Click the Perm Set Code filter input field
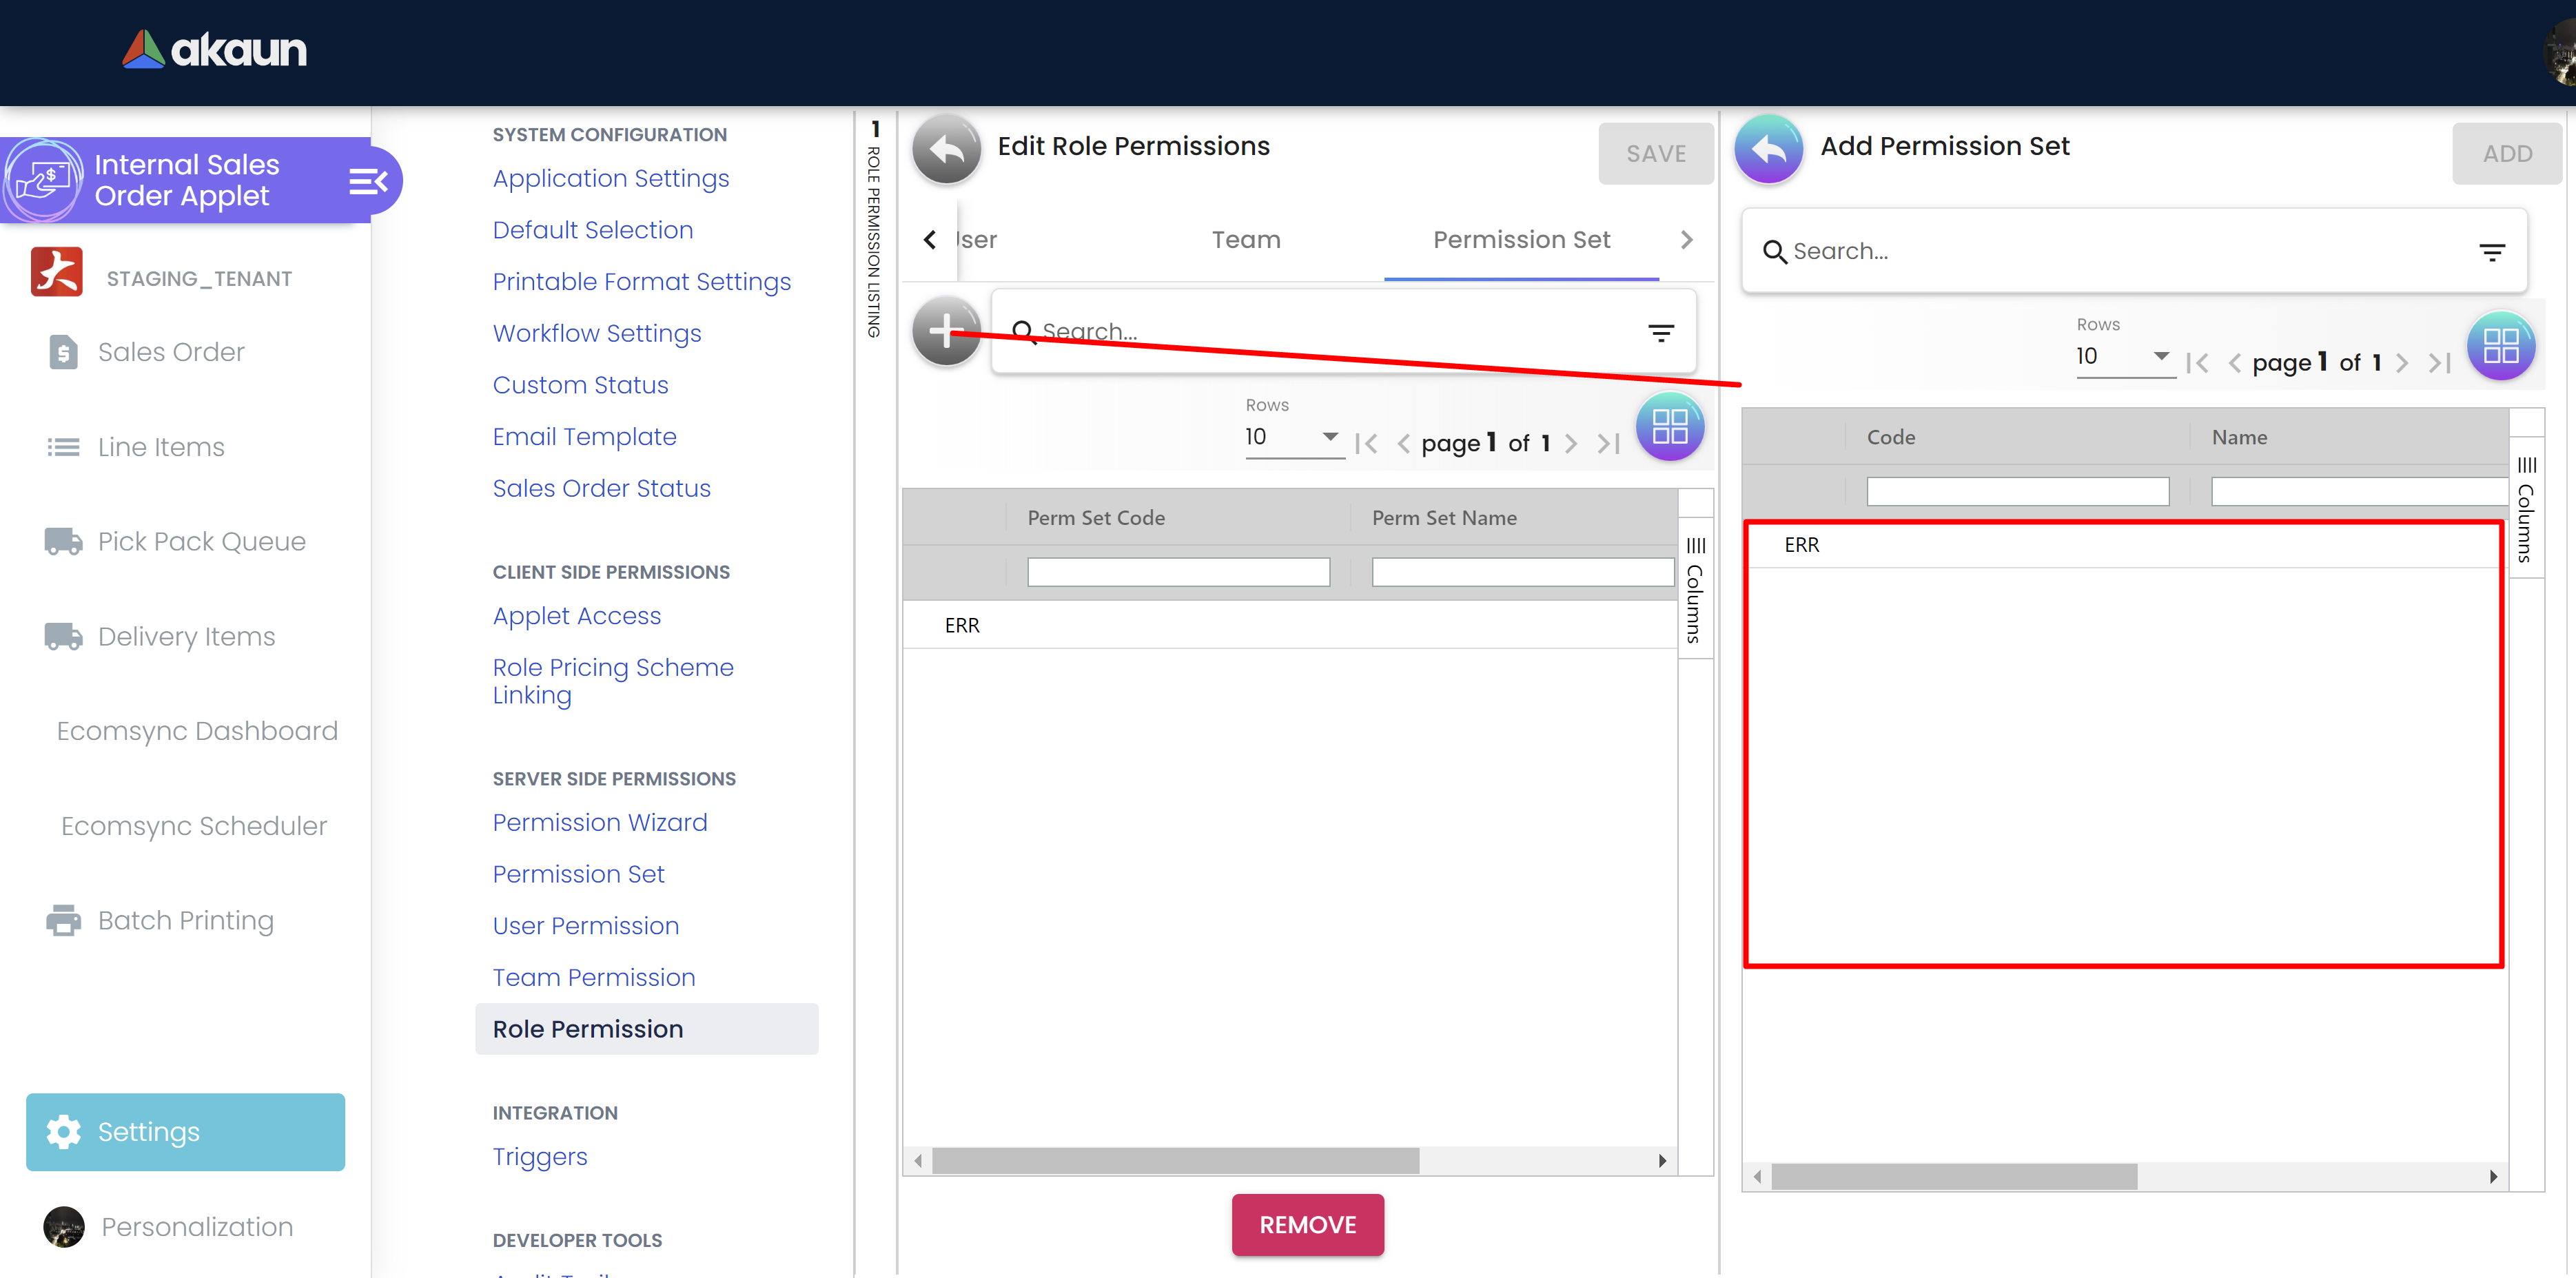Viewport: 2576px width, 1278px height. 1178,572
